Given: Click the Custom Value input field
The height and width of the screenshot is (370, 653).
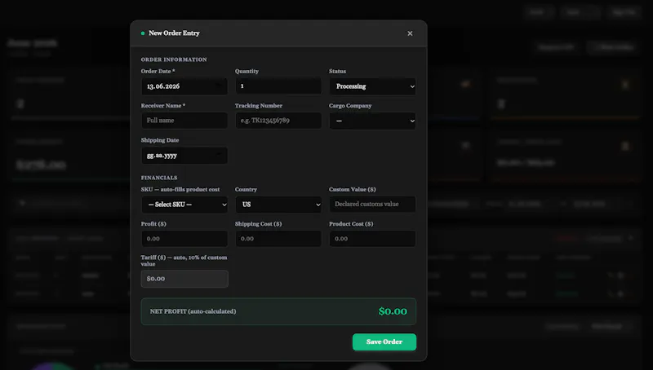Looking at the screenshot, I should [373, 204].
